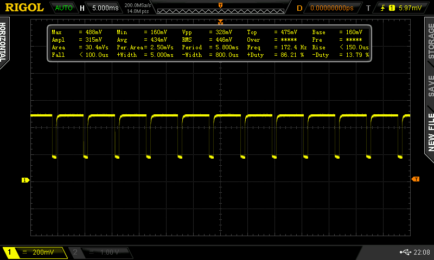Click the channel 1 DC coupling symbol
434x260 pixels.
click(x=24, y=252)
